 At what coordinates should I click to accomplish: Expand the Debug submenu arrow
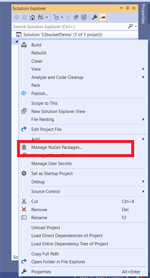pyautogui.click(x=143, y=182)
